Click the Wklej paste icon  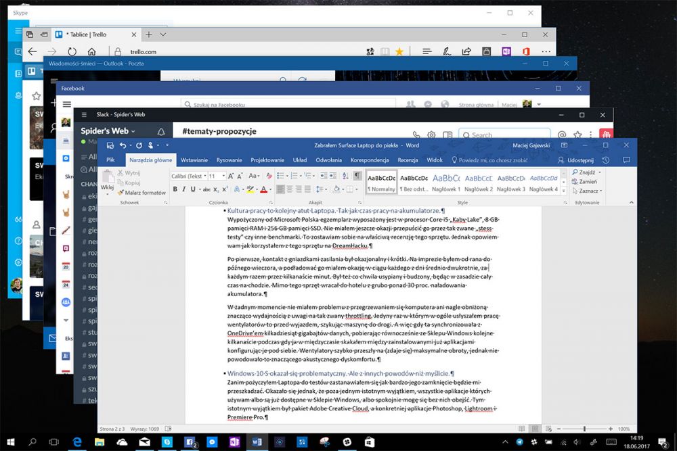(108, 176)
